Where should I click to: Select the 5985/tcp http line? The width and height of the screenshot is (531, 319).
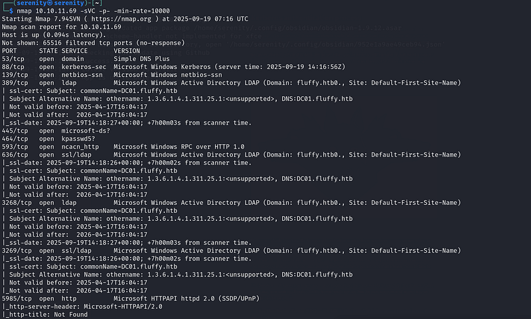[131, 298]
